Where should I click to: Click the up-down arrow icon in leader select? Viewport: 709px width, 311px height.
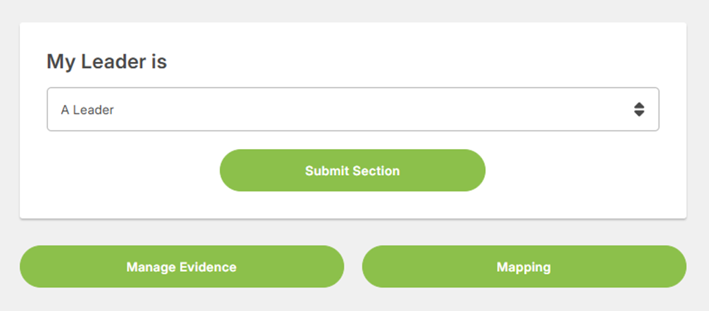click(639, 109)
